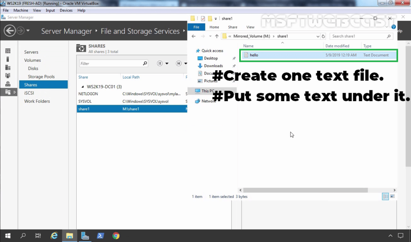Open Action Center notification icon
The width and height of the screenshot is (411, 242).
pos(401,236)
